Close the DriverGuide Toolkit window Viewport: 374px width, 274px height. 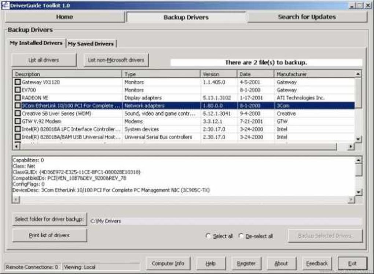point(368,6)
